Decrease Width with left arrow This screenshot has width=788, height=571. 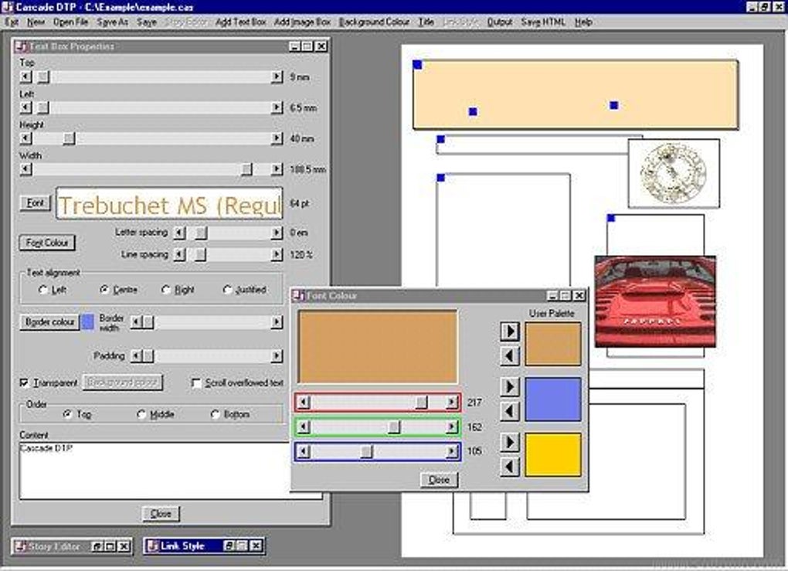25,169
